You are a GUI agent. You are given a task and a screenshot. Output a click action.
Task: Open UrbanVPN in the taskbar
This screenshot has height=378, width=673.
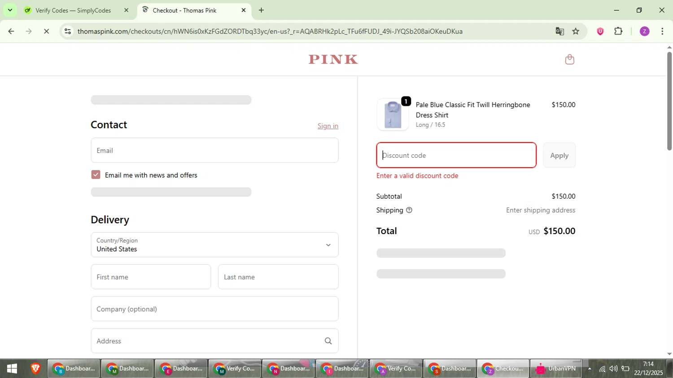556,369
